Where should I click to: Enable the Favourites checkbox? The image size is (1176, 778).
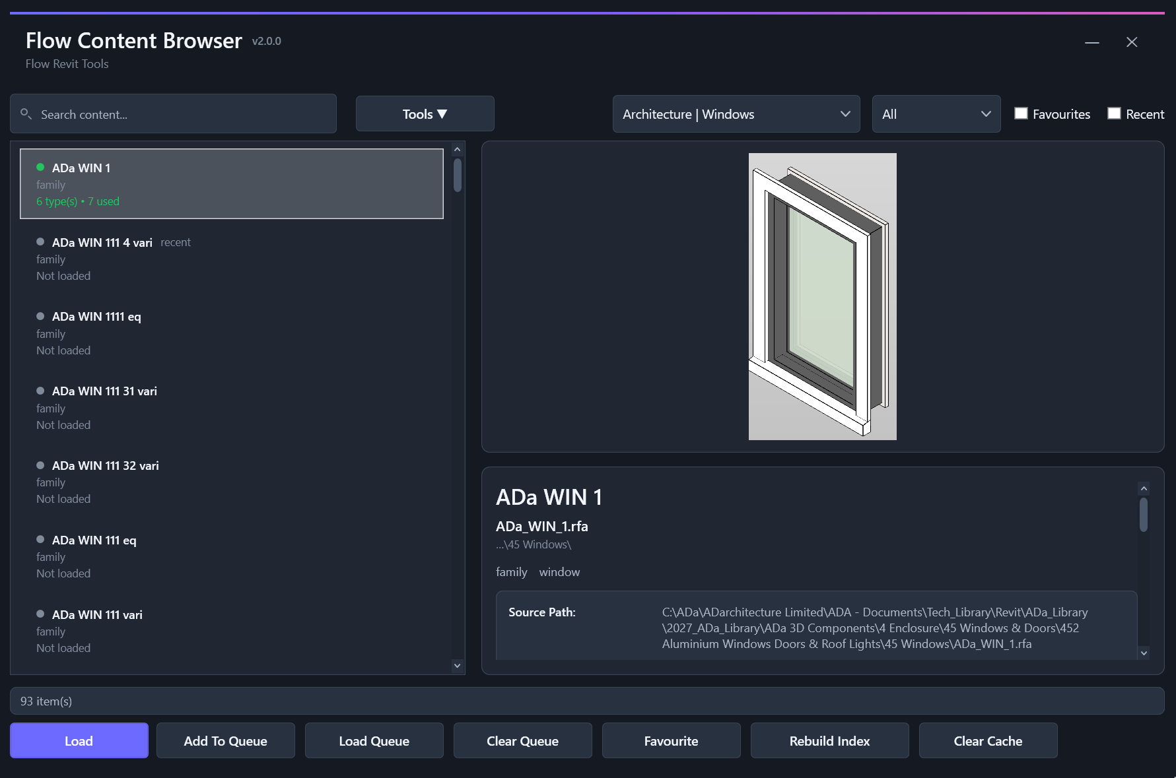[1021, 113]
